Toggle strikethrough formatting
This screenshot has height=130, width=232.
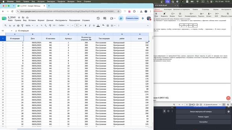click(94, 26)
